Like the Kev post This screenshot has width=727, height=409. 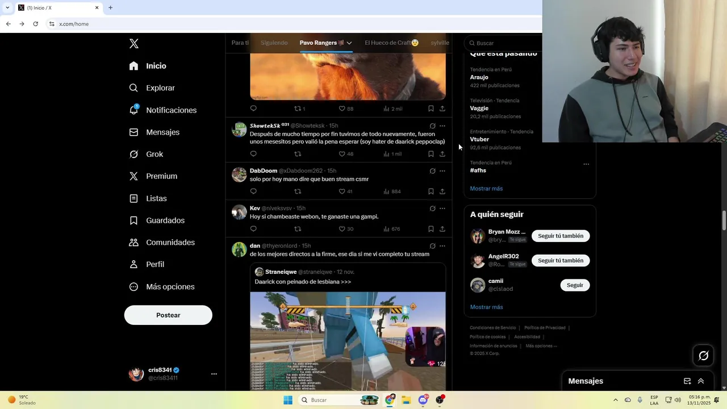click(x=342, y=229)
